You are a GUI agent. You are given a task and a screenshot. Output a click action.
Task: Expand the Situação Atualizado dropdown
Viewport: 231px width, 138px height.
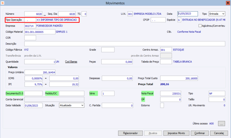tap(72, 105)
